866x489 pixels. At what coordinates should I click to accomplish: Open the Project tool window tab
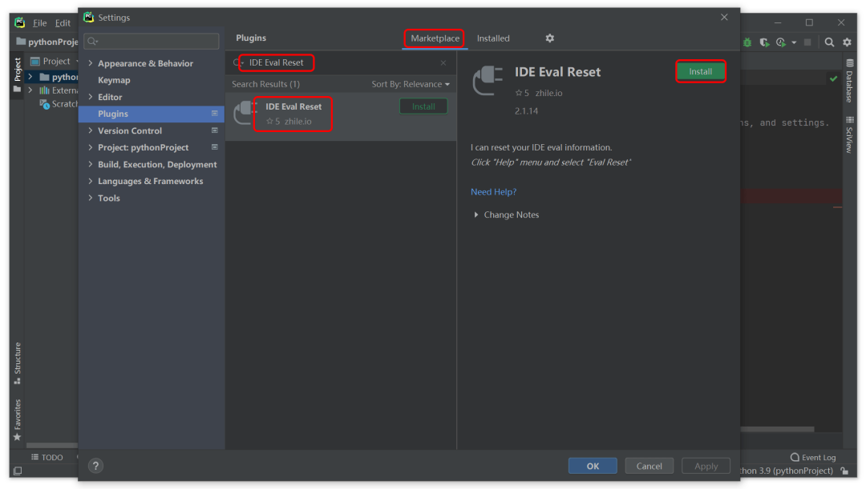(17, 74)
